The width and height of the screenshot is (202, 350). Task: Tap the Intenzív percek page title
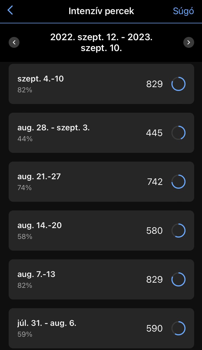click(x=101, y=11)
